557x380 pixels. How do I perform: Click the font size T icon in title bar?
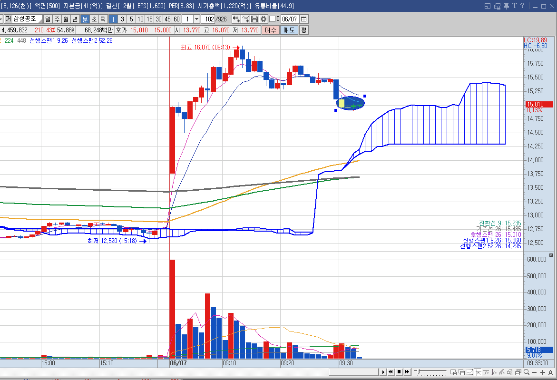coord(515,6)
